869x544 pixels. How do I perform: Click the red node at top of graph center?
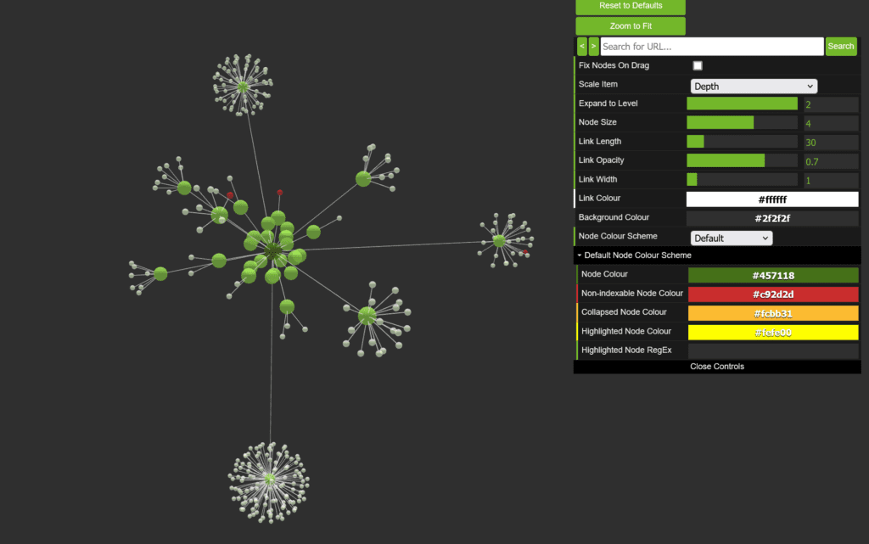[280, 193]
